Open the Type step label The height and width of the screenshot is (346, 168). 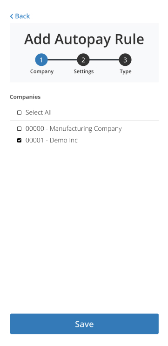[x=126, y=71]
